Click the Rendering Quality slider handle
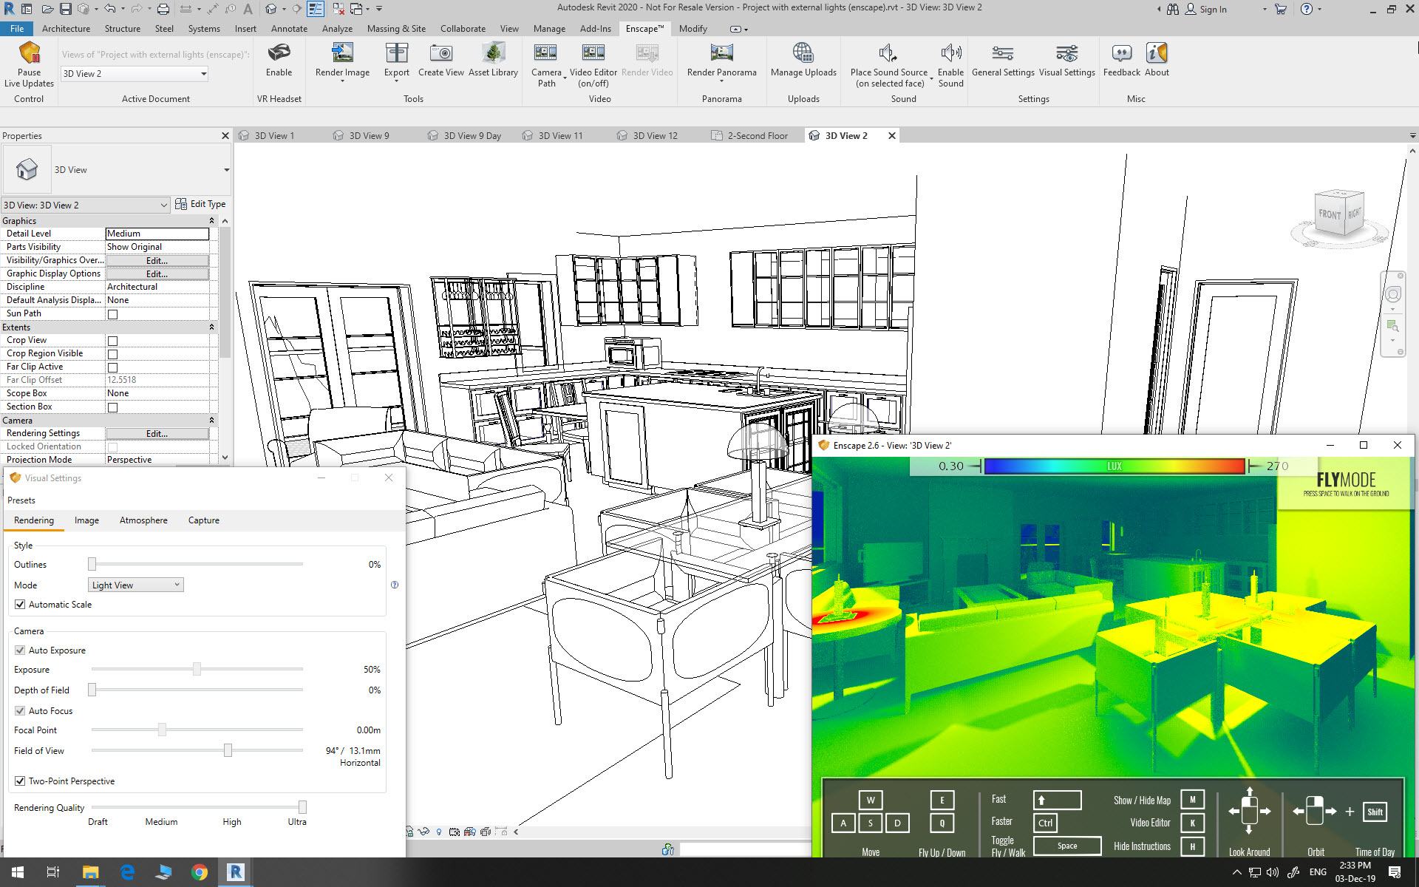Screen dimensions: 1419x887 tap(302, 808)
